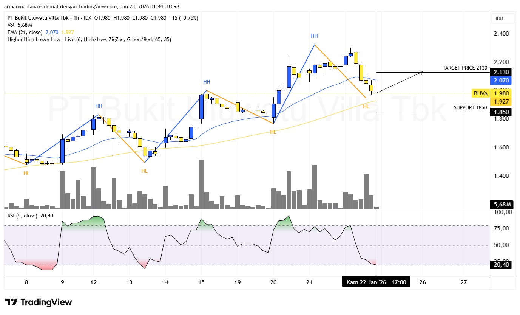Open the IDR currency selector

click(x=504, y=19)
